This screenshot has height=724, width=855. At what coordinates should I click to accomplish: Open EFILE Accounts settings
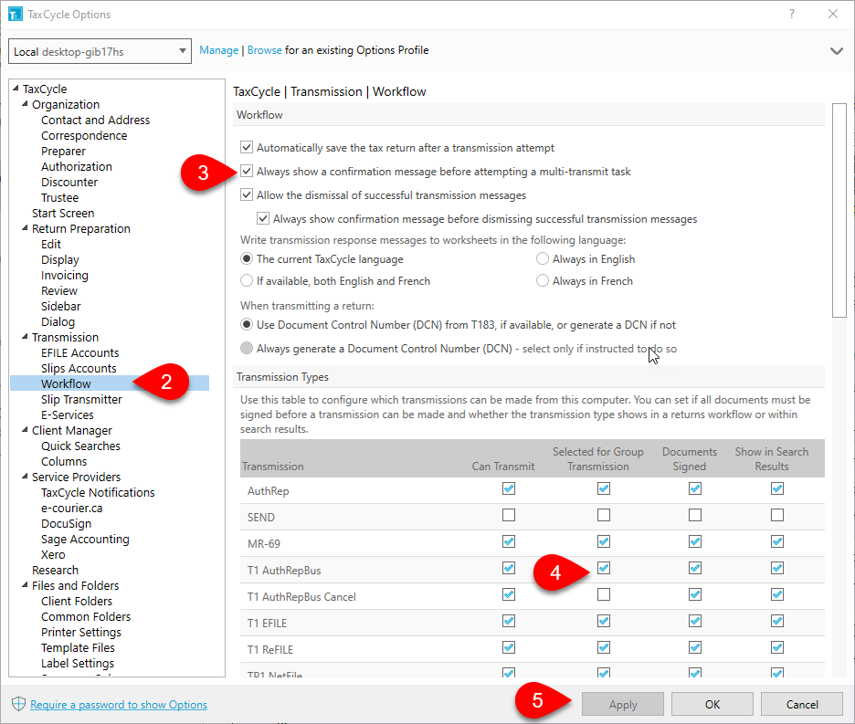click(79, 352)
